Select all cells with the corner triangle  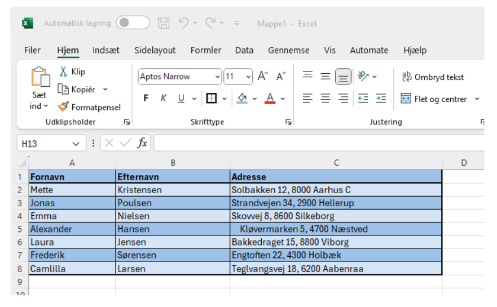click(x=23, y=163)
